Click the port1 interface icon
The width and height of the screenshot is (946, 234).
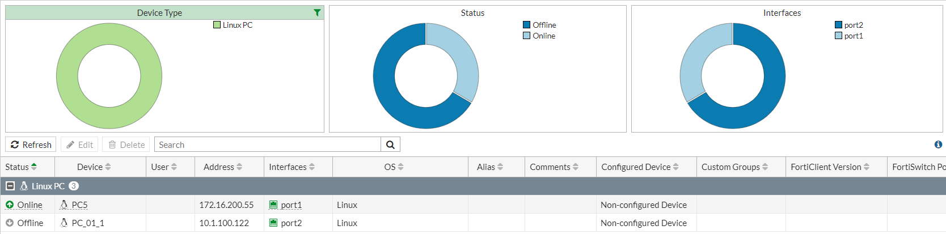point(273,205)
